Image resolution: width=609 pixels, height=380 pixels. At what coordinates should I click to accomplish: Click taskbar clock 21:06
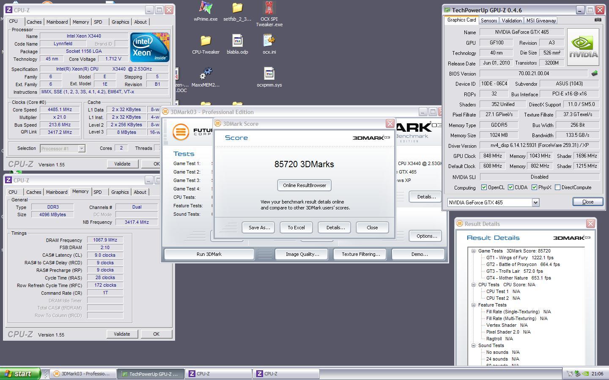597,374
